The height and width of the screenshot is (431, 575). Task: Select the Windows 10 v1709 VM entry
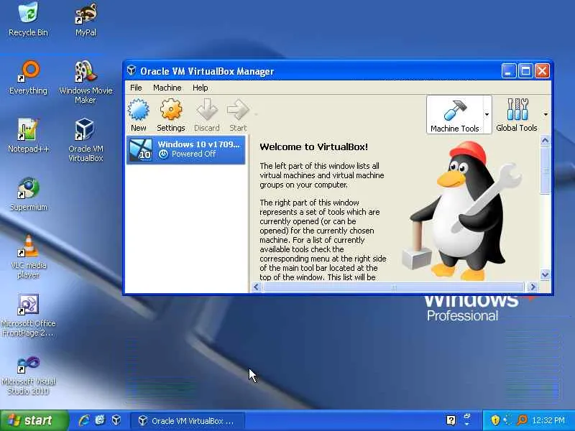[186, 149]
